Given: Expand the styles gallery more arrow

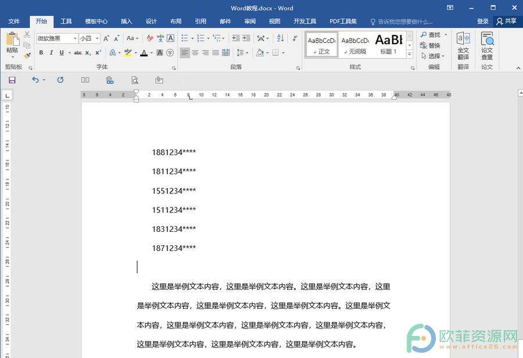Looking at the screenshot, I should point(410,55).
